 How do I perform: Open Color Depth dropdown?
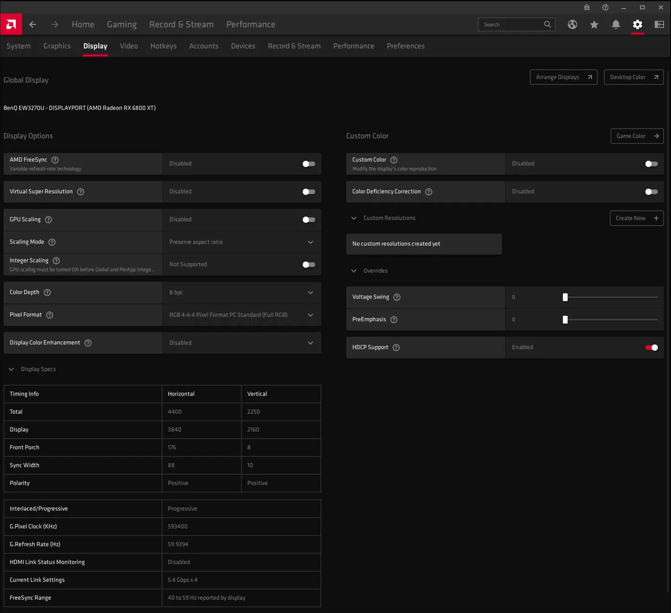tap(242, 292)
